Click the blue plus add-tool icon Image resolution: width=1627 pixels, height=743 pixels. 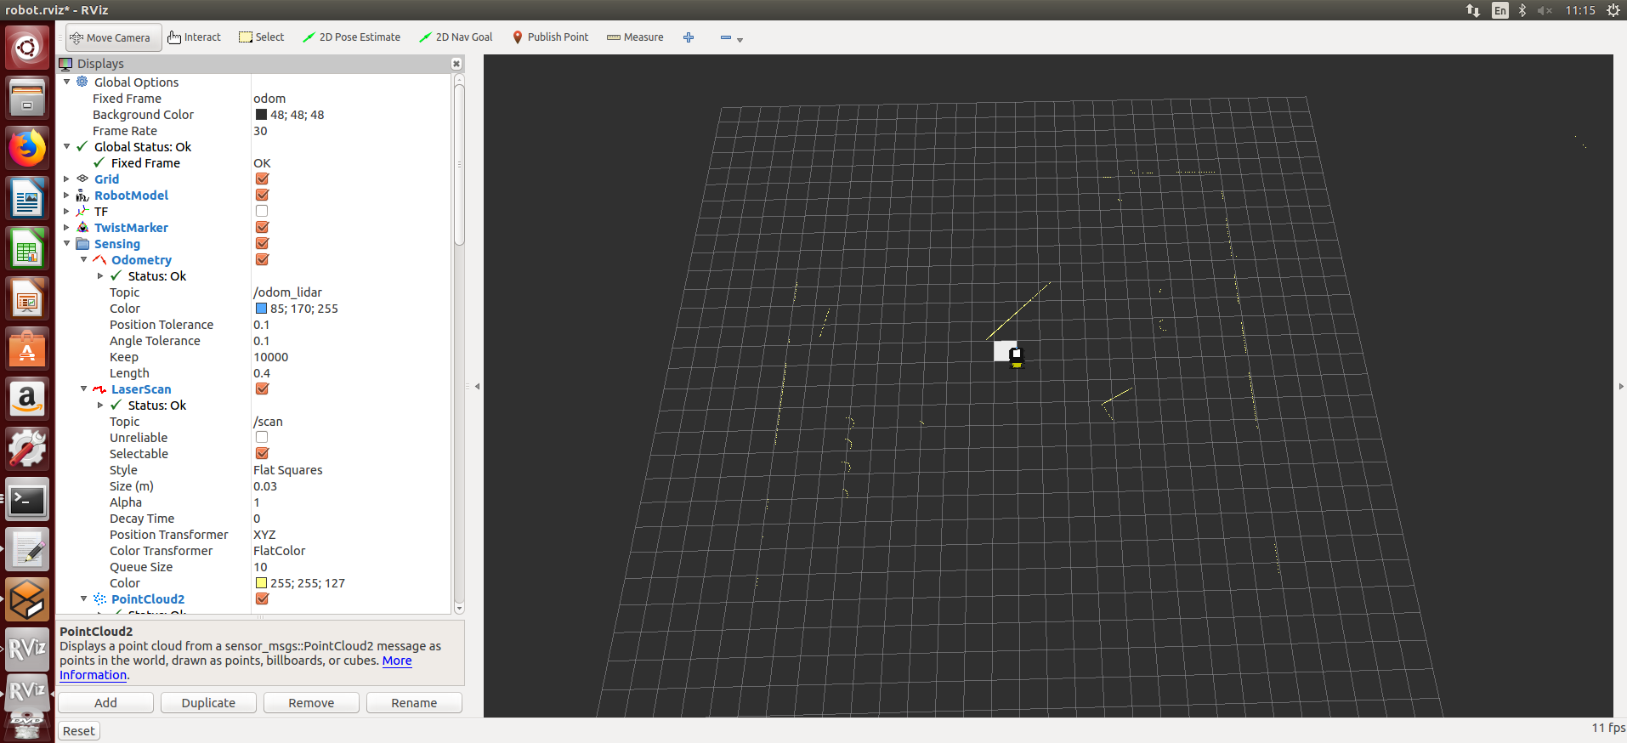click(x=689, y=37)
